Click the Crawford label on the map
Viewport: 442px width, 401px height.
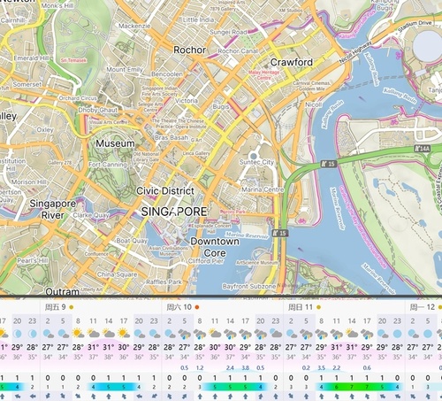point(292,62)
